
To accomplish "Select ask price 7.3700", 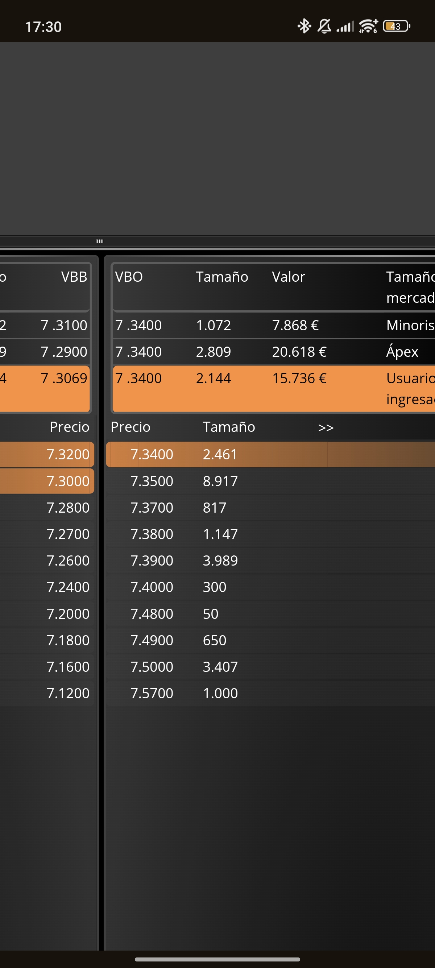I will click(152, 508).
